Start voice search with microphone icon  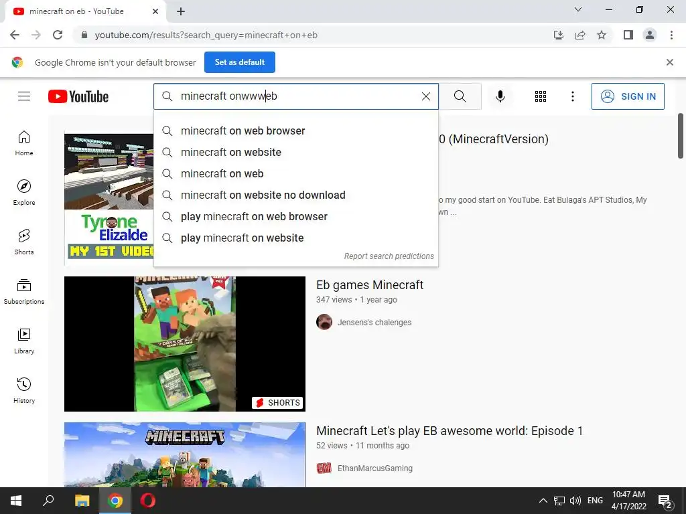(500, 96)
